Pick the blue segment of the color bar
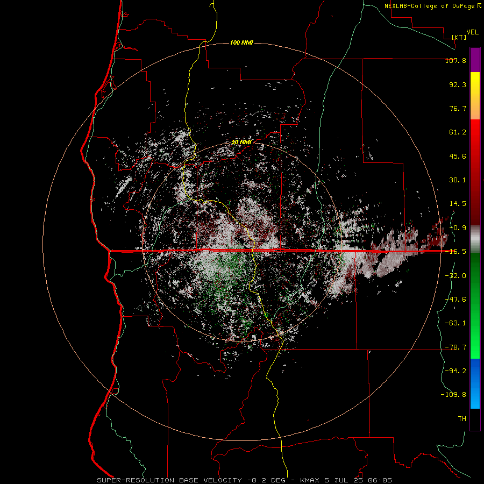This screenshot has height=484, width=484. tap(475, 383)
